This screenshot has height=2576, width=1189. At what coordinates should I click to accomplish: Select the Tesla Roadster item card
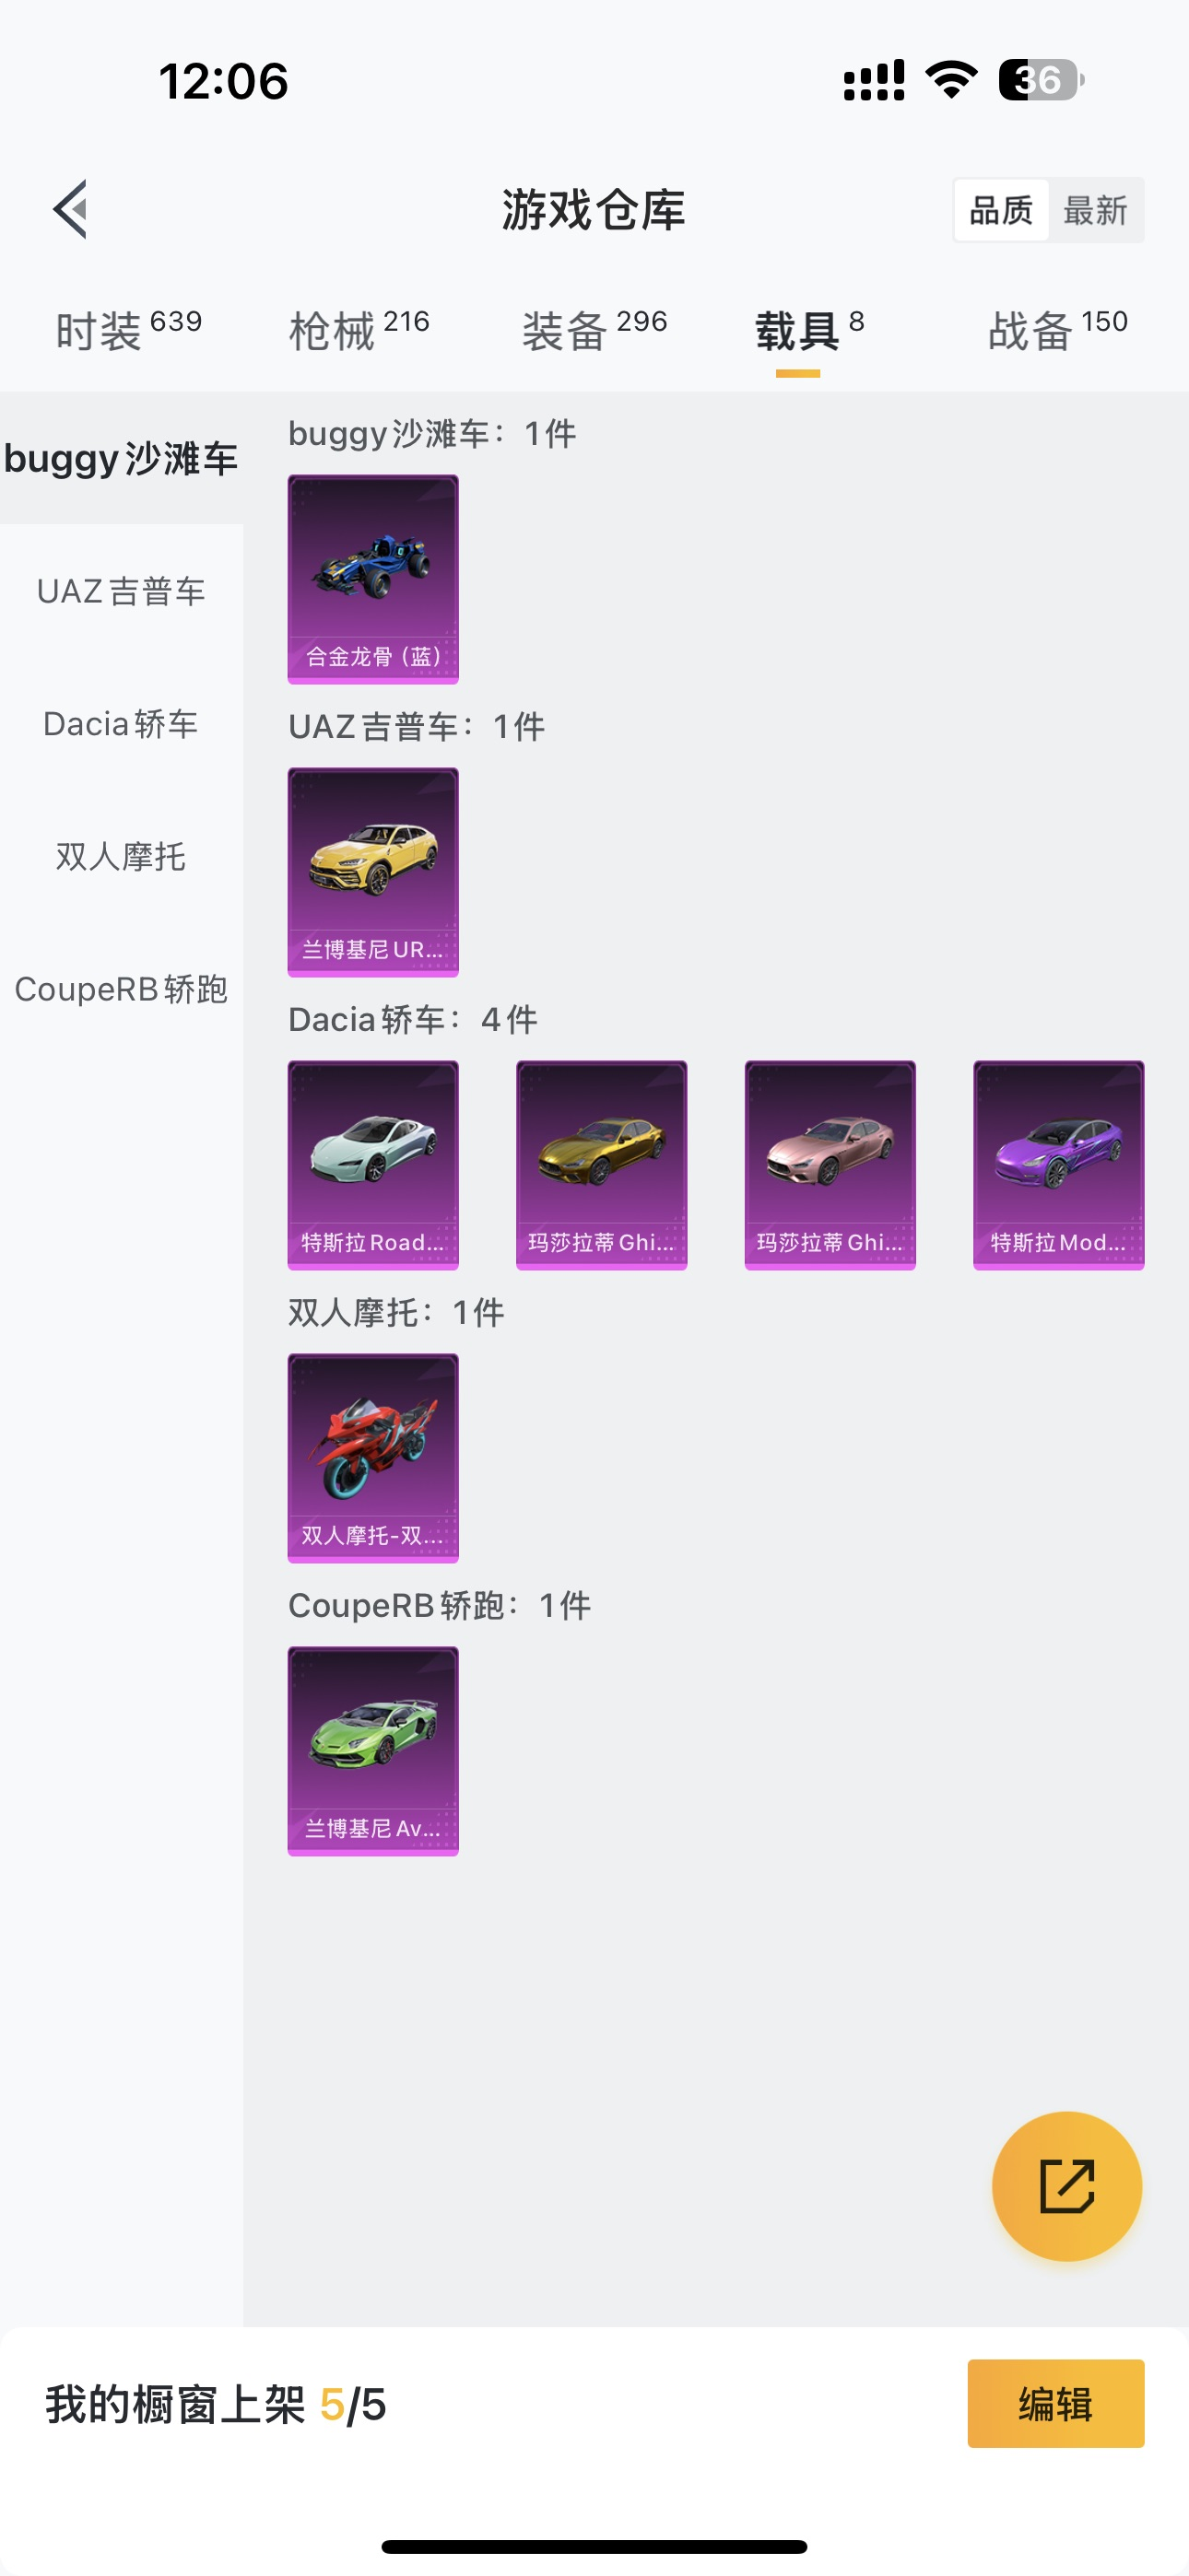(x=373, y=1165)
